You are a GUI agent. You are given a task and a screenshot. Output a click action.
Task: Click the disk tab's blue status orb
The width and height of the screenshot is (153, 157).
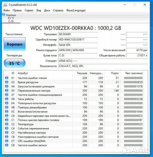(x=3, y=15)
